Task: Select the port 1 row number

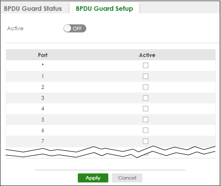Action: pos(43,76)
